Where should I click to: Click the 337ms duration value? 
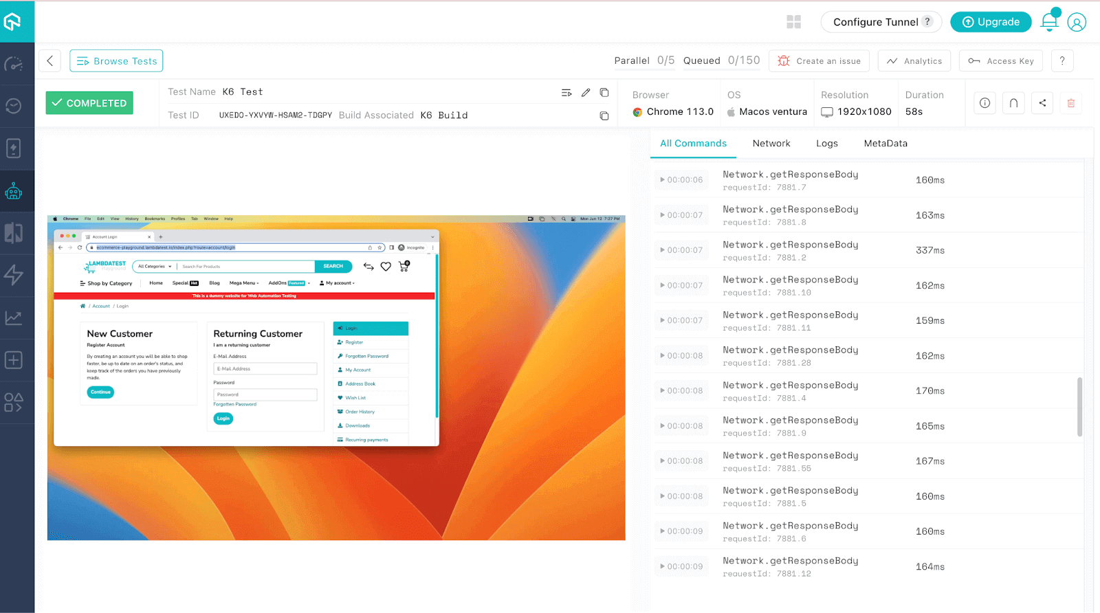930,250
